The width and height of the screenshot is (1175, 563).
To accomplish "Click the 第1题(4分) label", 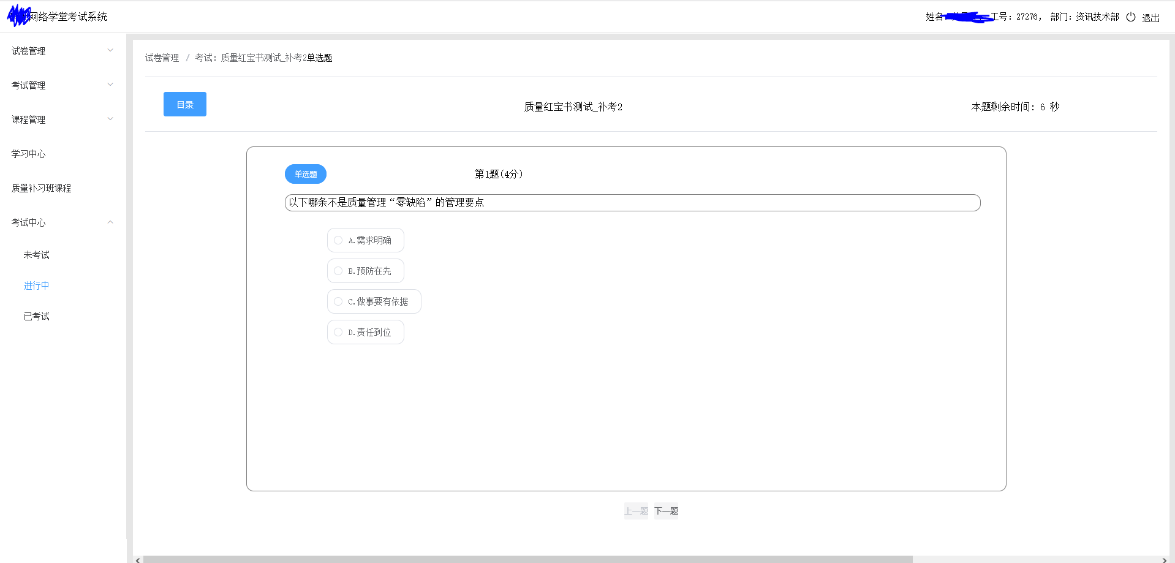I will pyautogui.click(x=498, y=174).
